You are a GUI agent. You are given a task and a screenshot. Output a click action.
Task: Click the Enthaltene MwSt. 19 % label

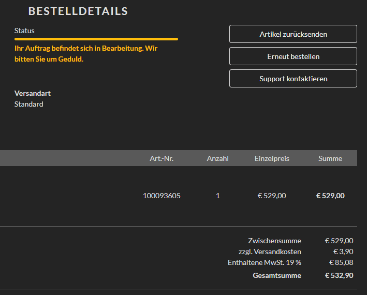tap(265, 262)
